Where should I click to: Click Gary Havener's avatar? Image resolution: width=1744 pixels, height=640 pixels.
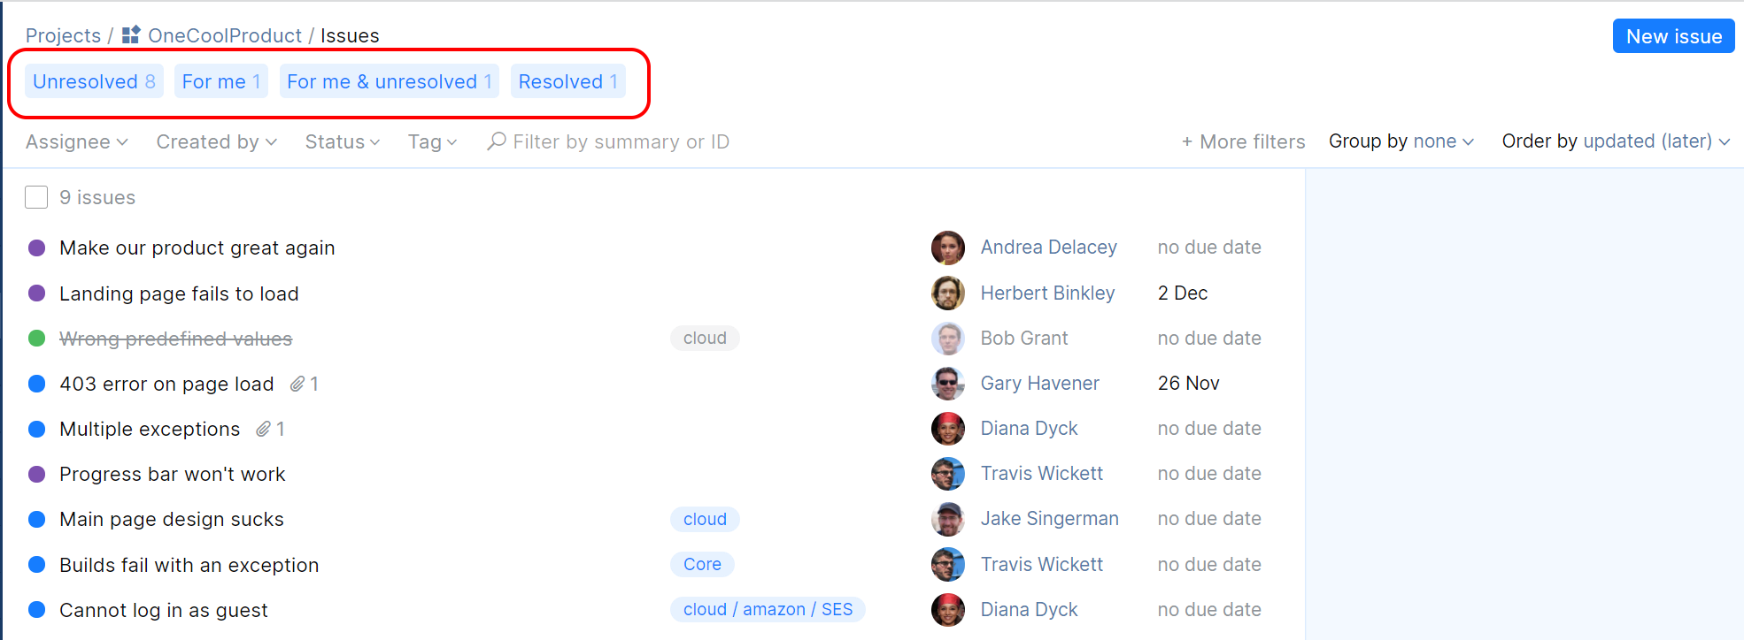[x=947, y=384]
